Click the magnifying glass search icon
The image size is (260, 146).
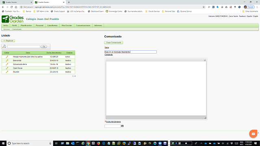pyautogui.click(x=4, y=47)
